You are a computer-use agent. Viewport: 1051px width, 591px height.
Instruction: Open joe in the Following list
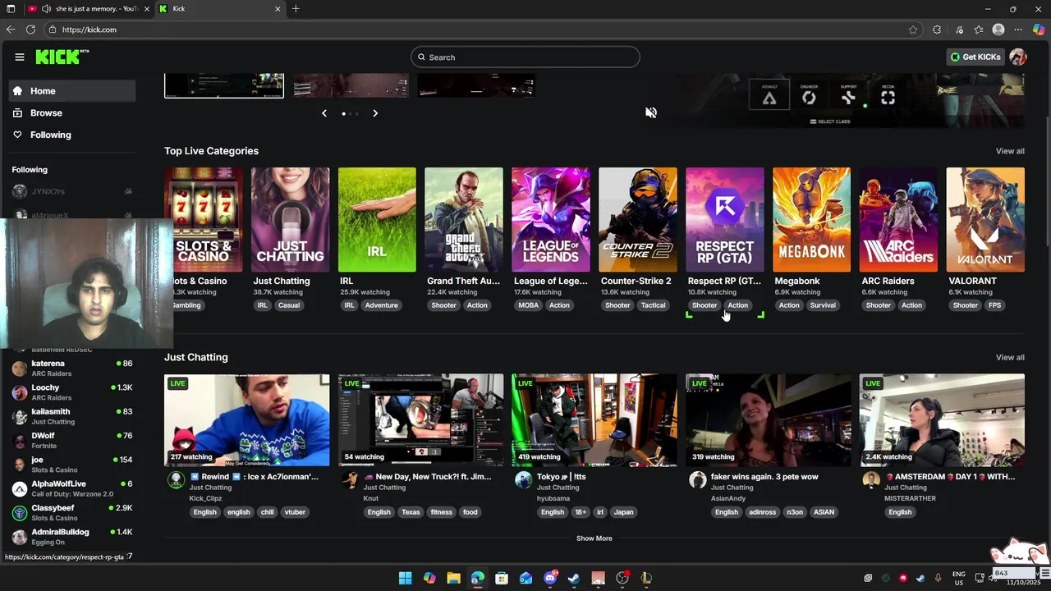click(x=71, y=465)
